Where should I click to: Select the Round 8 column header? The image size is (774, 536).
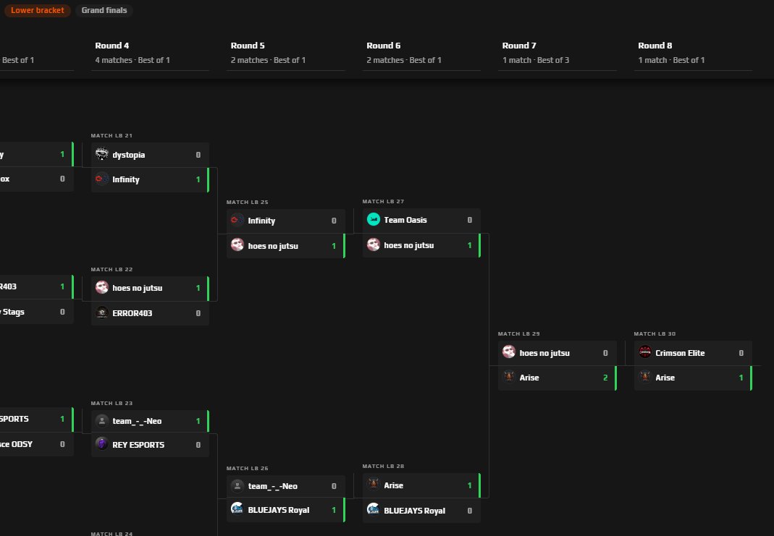[x=655, y=46]
